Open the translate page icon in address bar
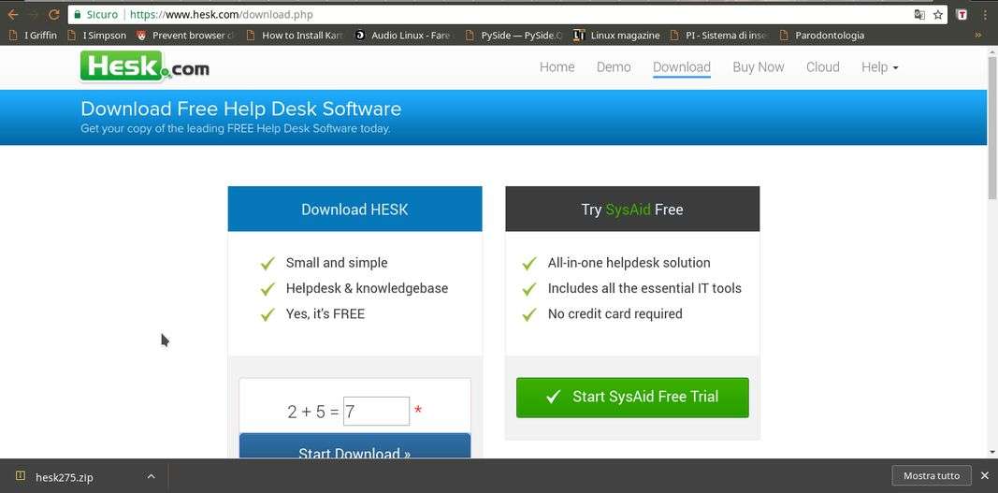The image size is (998, 493). pyautogui.click(x=919, y=14)
